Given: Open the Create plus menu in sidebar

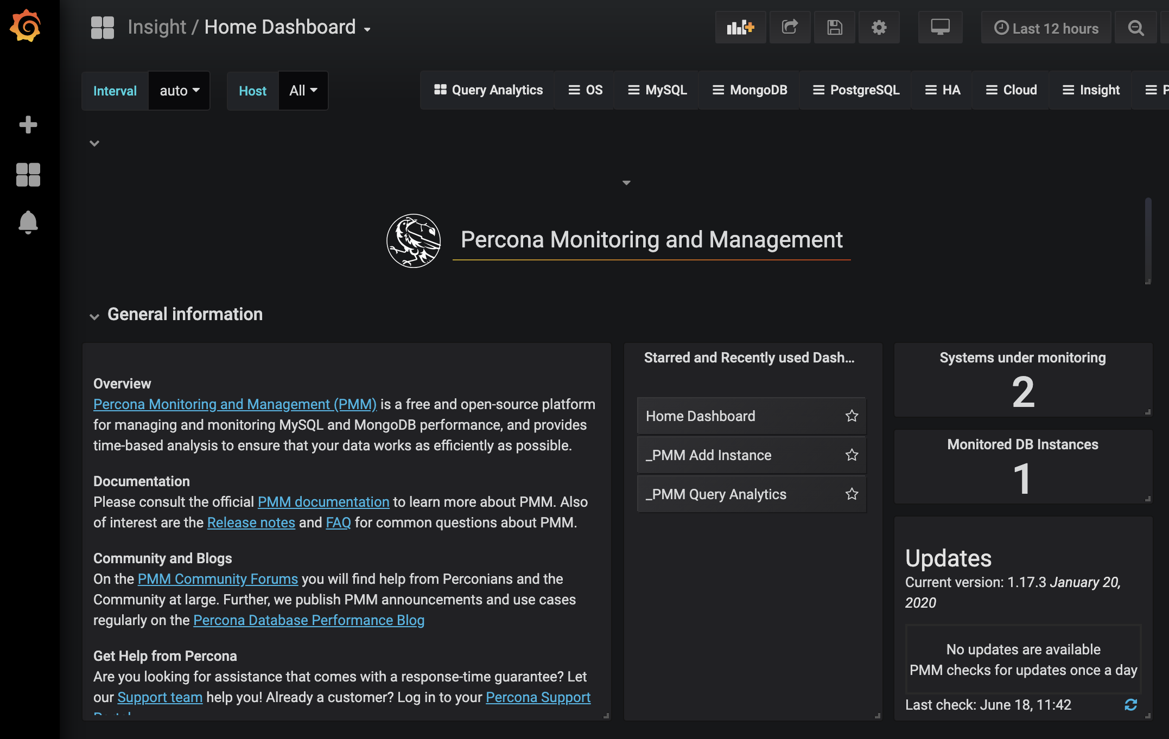Looking at the screenshot, I should tap(28, 125).
